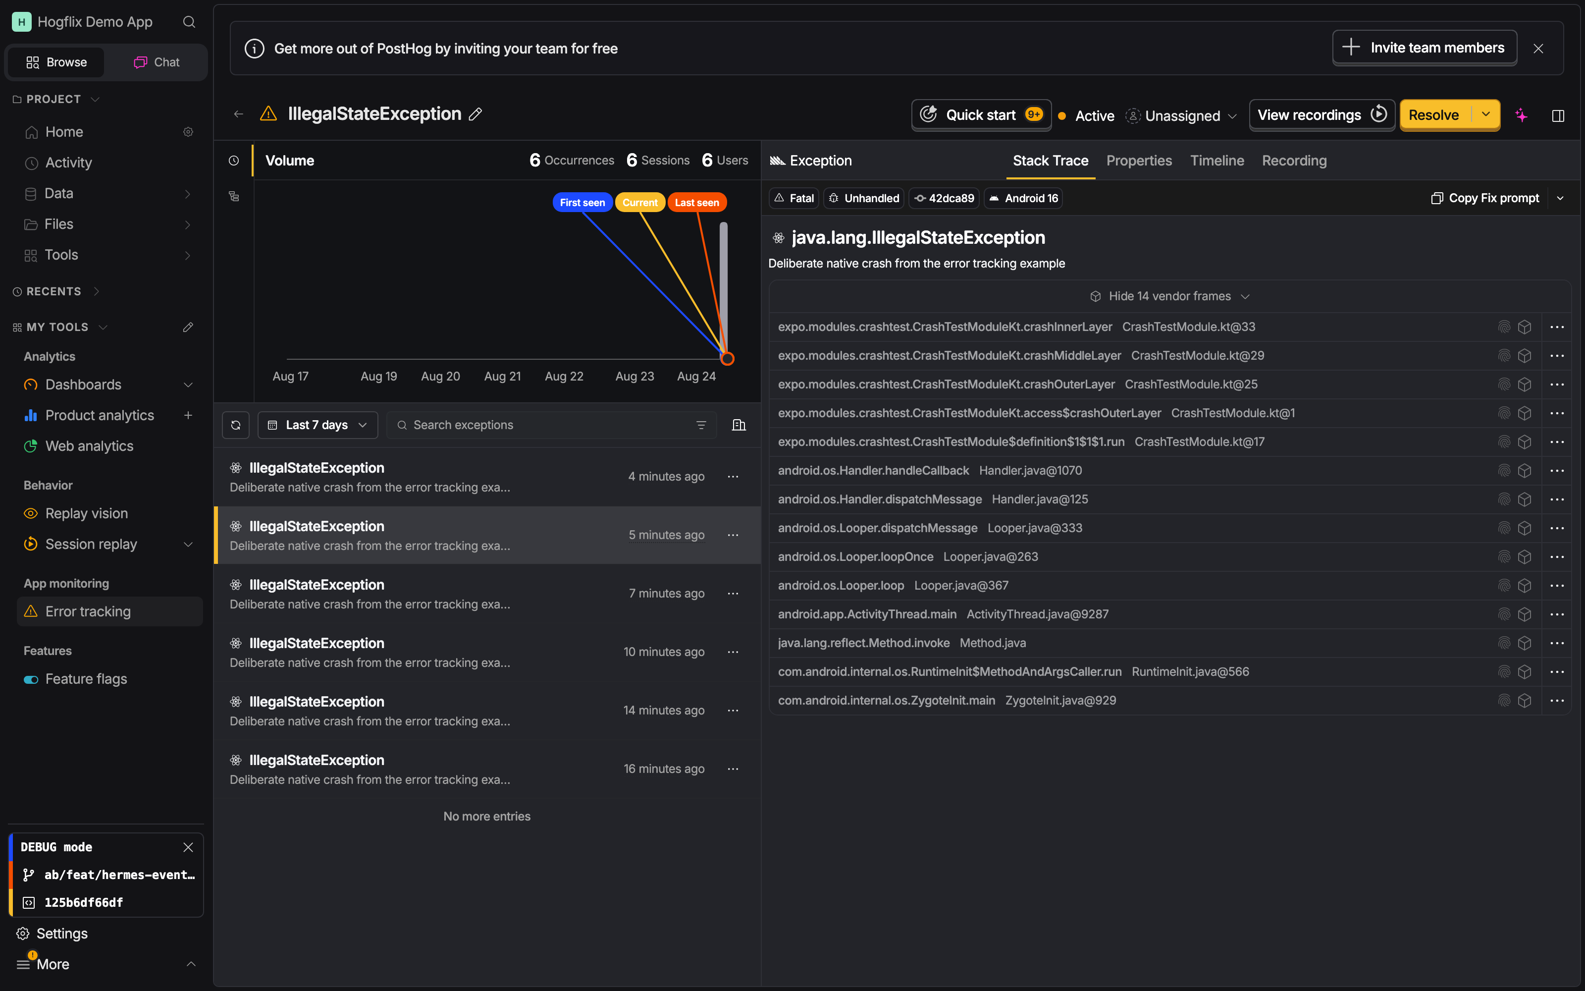Open the Resolve button dropdown arrow
The height and width of the screenshot is (991, 1585).
(1485, 114)
